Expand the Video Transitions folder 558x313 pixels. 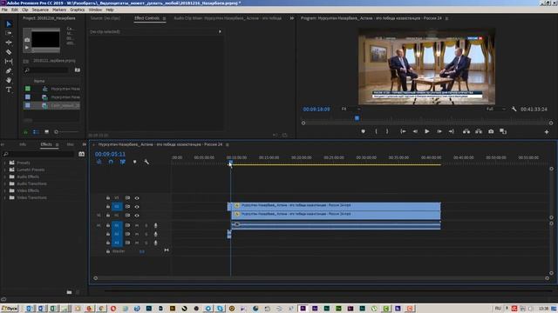4,197
